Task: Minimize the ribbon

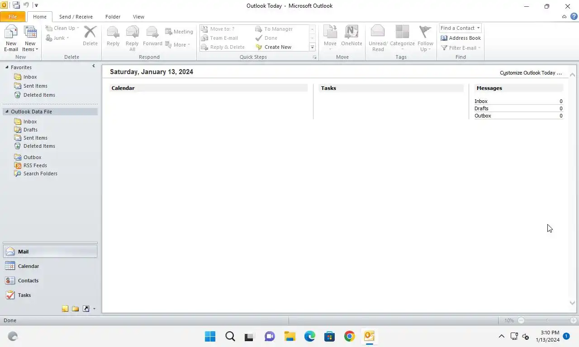Action: click(x=564, y=17)
